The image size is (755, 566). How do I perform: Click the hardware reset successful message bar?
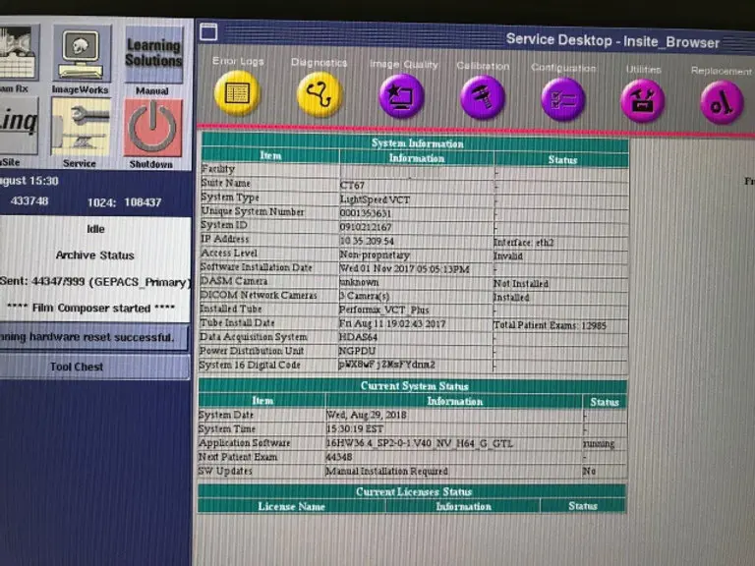pyautogui.click(x=94, y=337)
